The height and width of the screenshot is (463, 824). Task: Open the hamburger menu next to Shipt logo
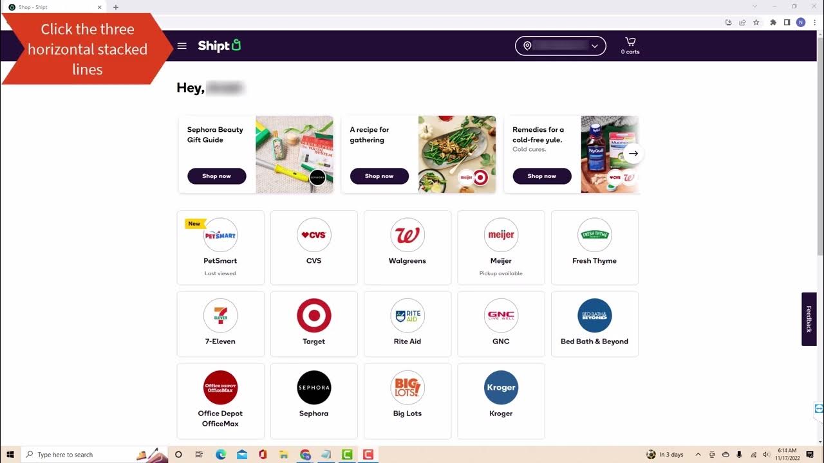pos(182,46)
